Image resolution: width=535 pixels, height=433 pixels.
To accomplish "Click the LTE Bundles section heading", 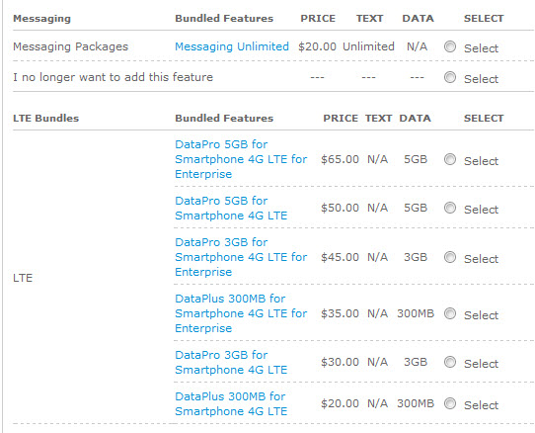I will click(x=46, y=119).
